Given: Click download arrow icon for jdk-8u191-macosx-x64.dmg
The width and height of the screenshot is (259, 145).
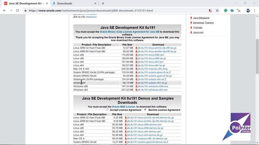Looking at the screenshot, I should (136, 69).
